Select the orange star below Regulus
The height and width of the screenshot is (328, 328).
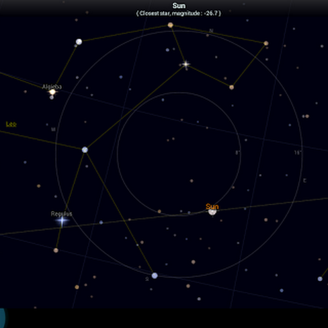click(x=56, y=250)
